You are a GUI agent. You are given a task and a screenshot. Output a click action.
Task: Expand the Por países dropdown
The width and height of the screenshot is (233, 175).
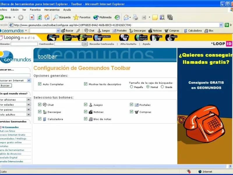pos(29,109)
